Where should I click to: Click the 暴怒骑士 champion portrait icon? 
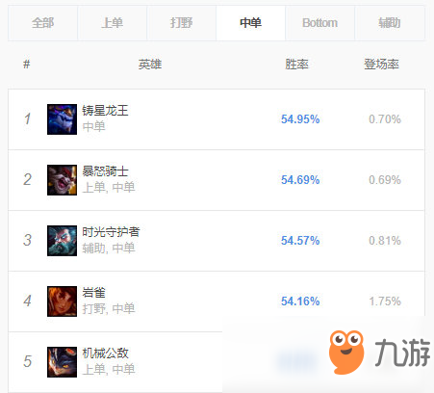[62, 180]
